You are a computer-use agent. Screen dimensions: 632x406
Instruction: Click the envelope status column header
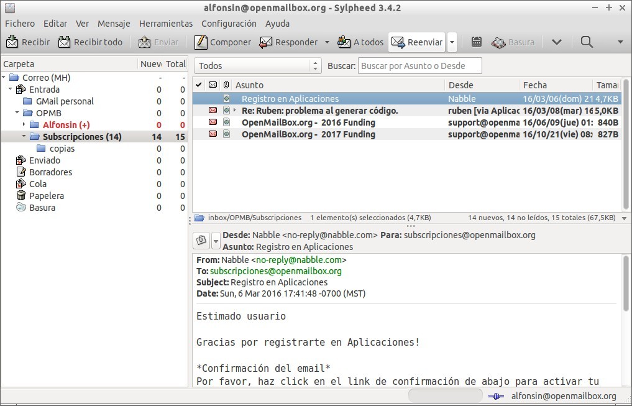213,85
